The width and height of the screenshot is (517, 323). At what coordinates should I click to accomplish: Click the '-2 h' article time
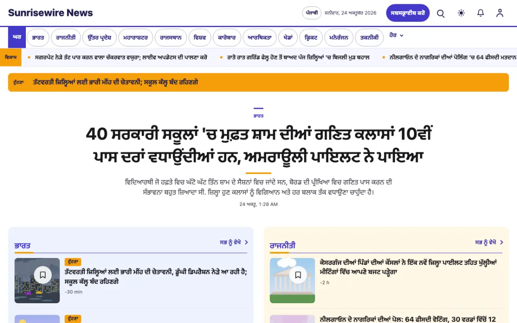point(324,283)
